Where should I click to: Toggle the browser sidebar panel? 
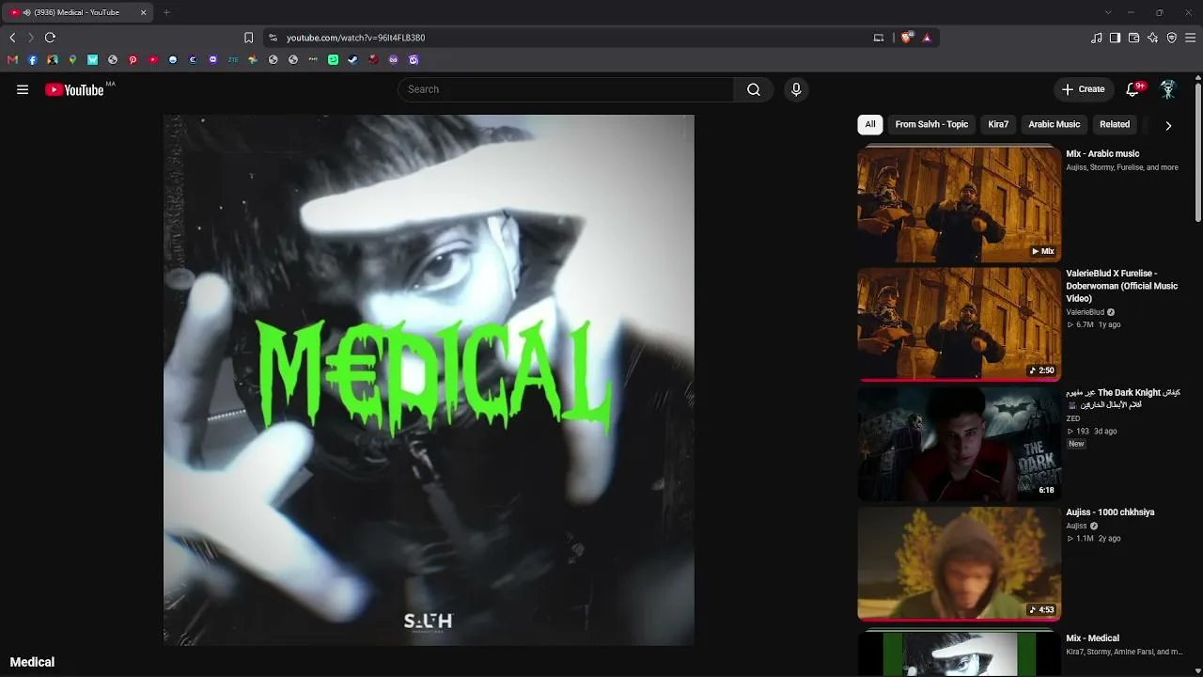click(1115, 38)
